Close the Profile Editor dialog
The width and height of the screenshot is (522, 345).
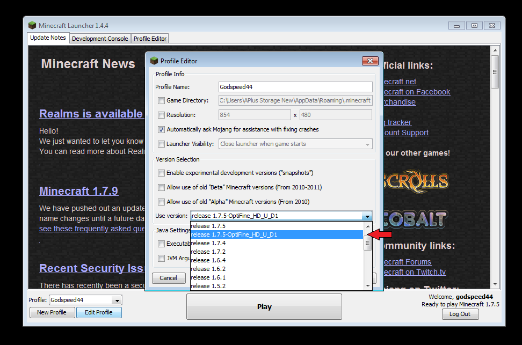point(370,61)
